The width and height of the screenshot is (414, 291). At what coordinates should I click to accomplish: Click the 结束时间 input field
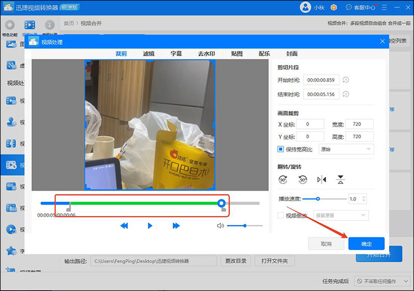(x=321, y=94)
